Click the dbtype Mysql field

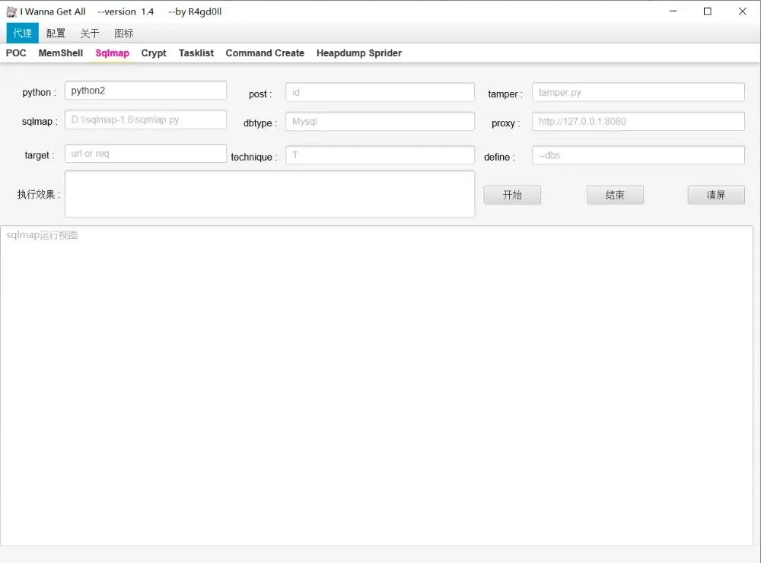[380, 121]
